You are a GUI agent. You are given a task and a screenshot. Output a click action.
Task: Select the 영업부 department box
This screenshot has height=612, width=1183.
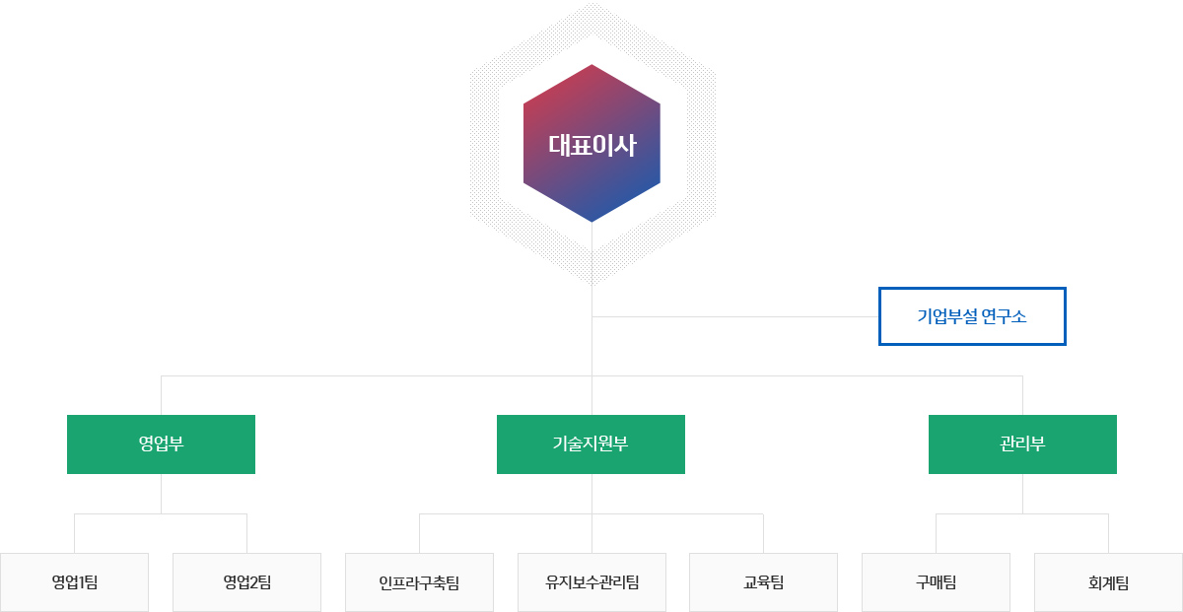pos(161,443)
